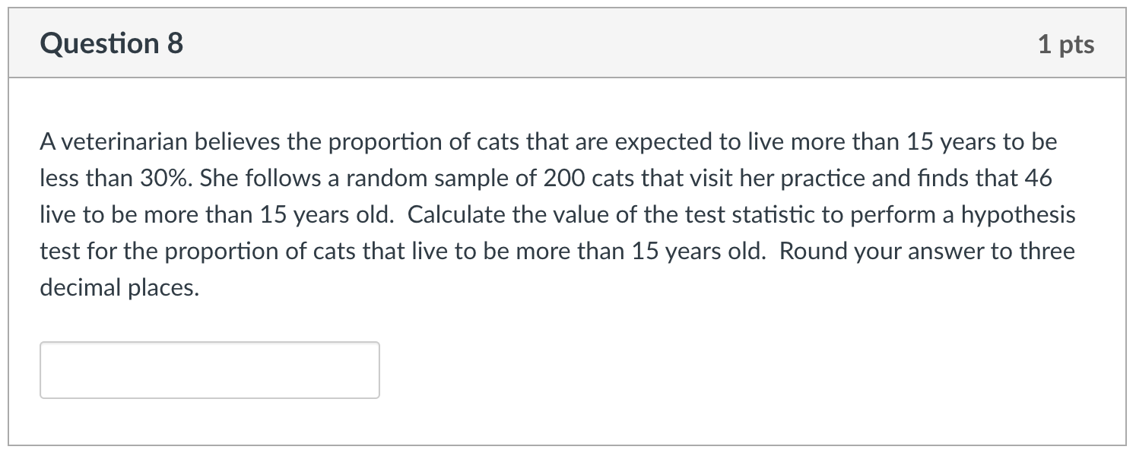The height and width of the screenshot is (456, 1136).
Task: Select the Question 8 heading
Action: (111, 43)
